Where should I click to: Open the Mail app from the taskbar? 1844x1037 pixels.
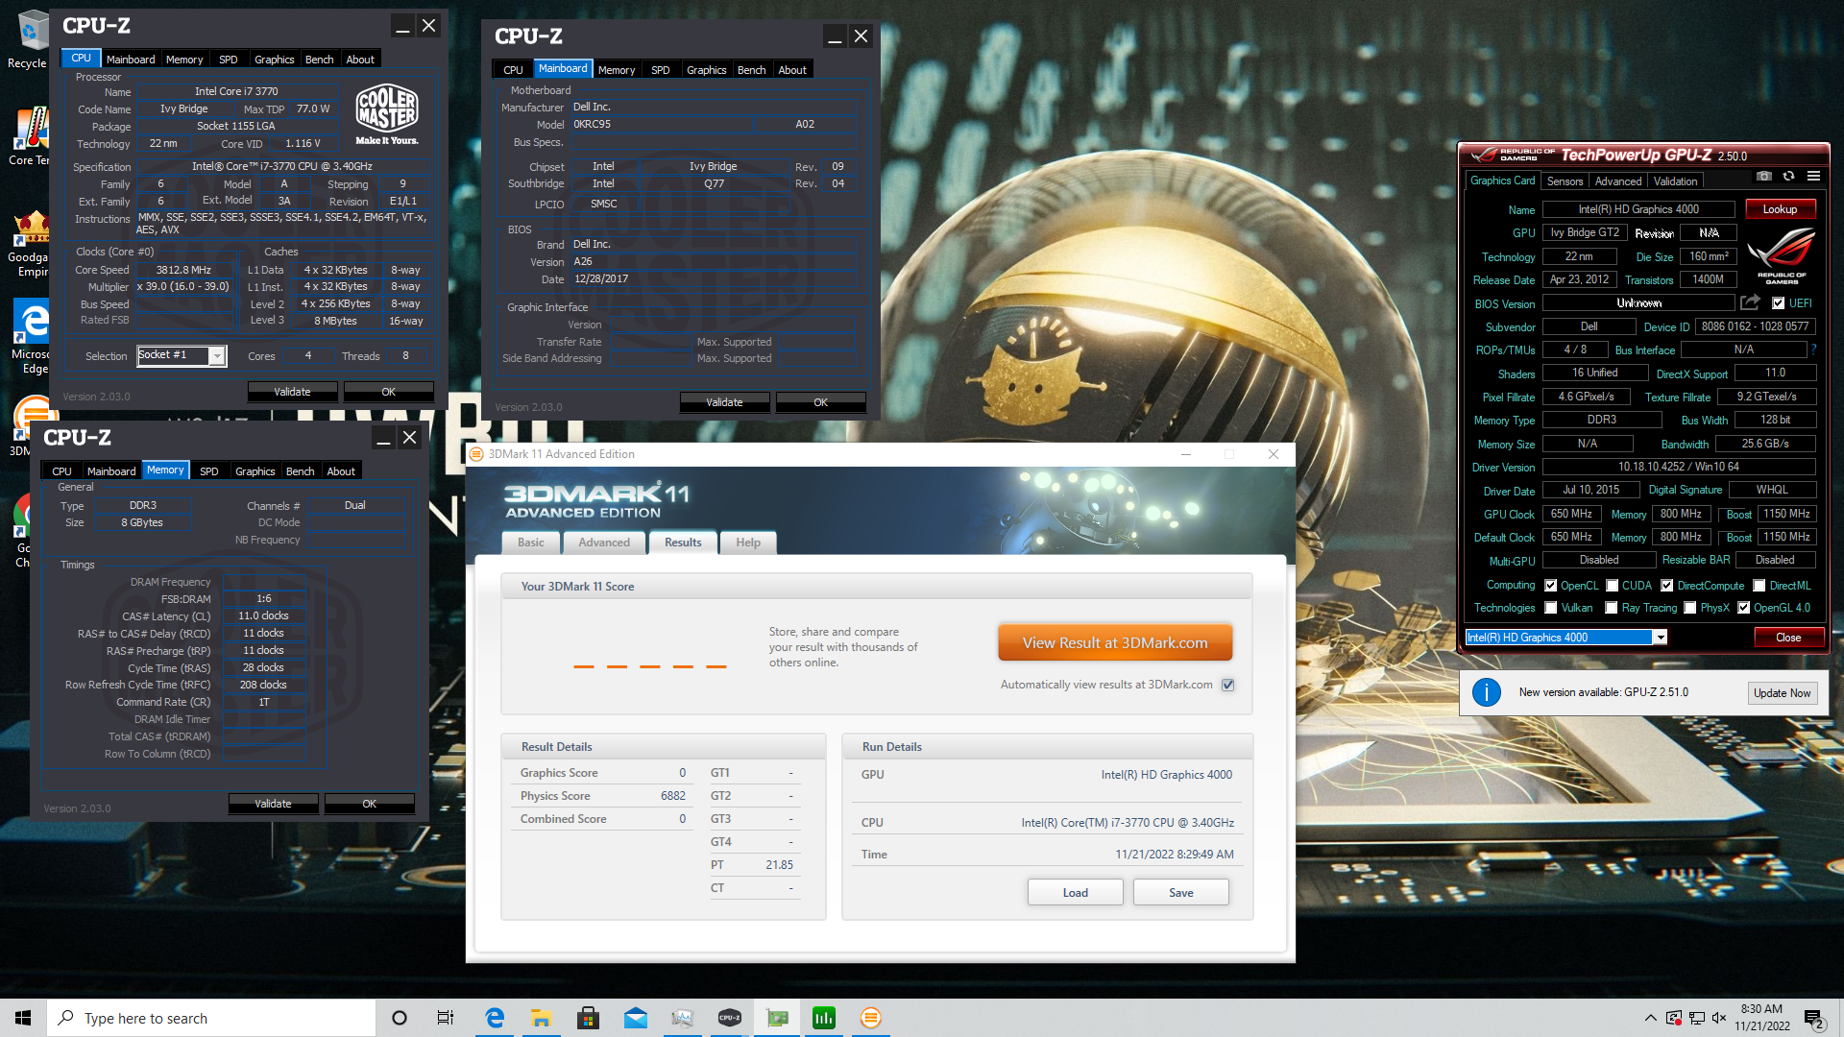click(635, 1018)
